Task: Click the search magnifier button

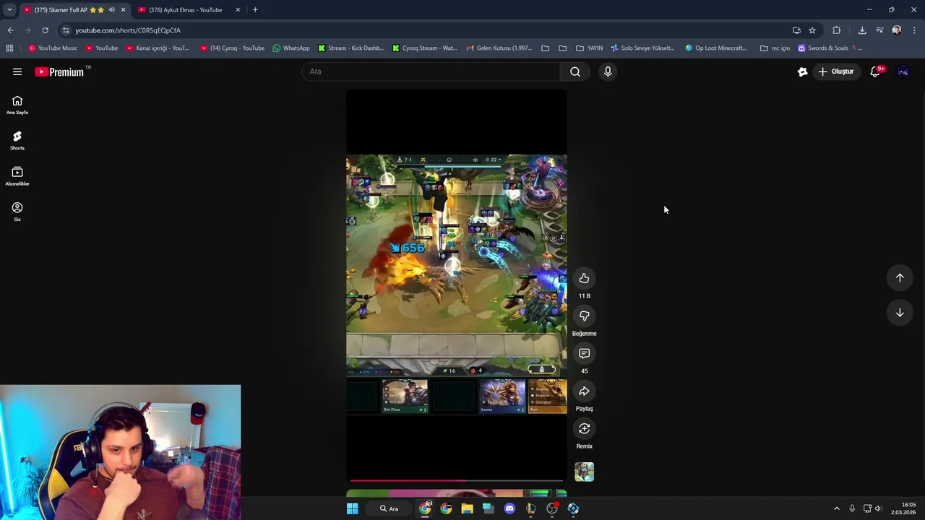Action: [x=575, y=71]
